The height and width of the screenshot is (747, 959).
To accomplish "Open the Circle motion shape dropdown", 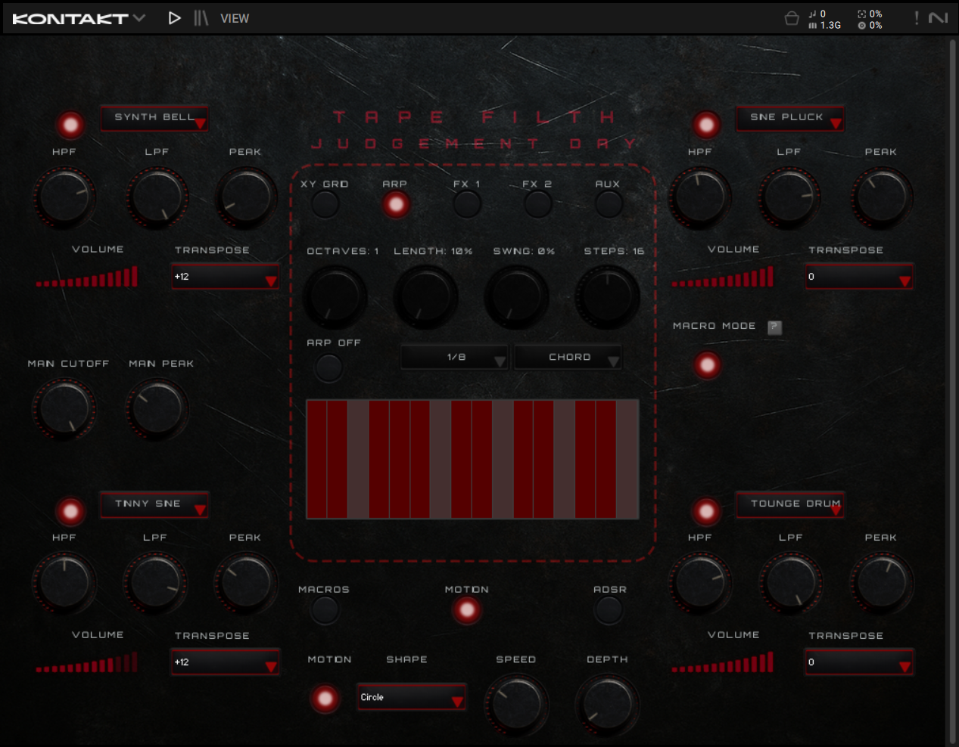I will click(x=411, y=697).
